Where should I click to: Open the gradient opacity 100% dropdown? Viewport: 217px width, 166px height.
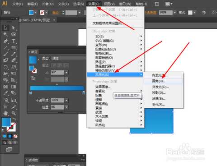66,100
